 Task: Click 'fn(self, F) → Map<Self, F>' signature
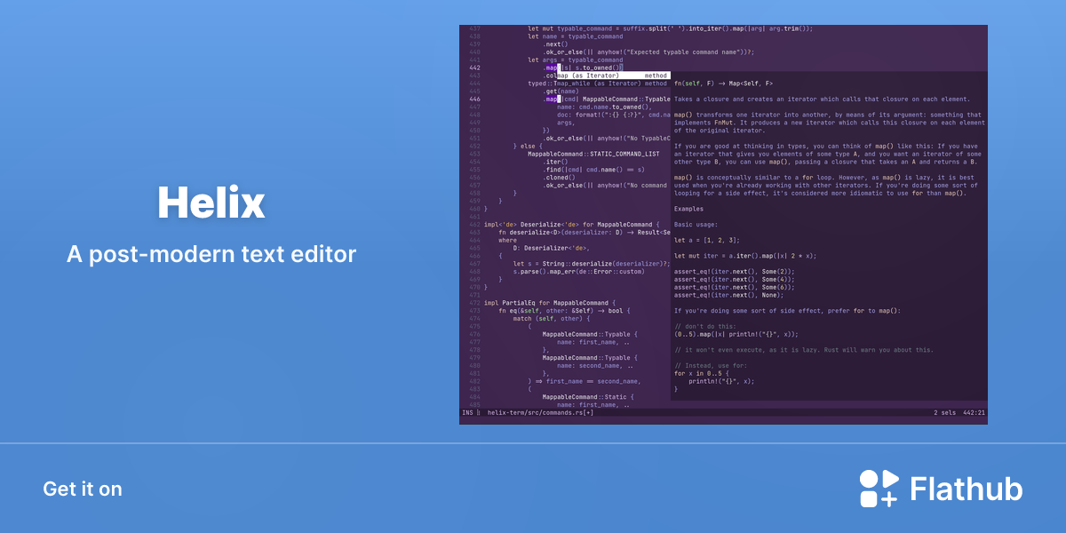pyautogui.click(x=723, y=84)
